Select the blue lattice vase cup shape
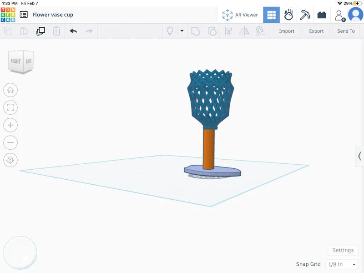This screenshot has height=273, width=364. tap(210, 99)
